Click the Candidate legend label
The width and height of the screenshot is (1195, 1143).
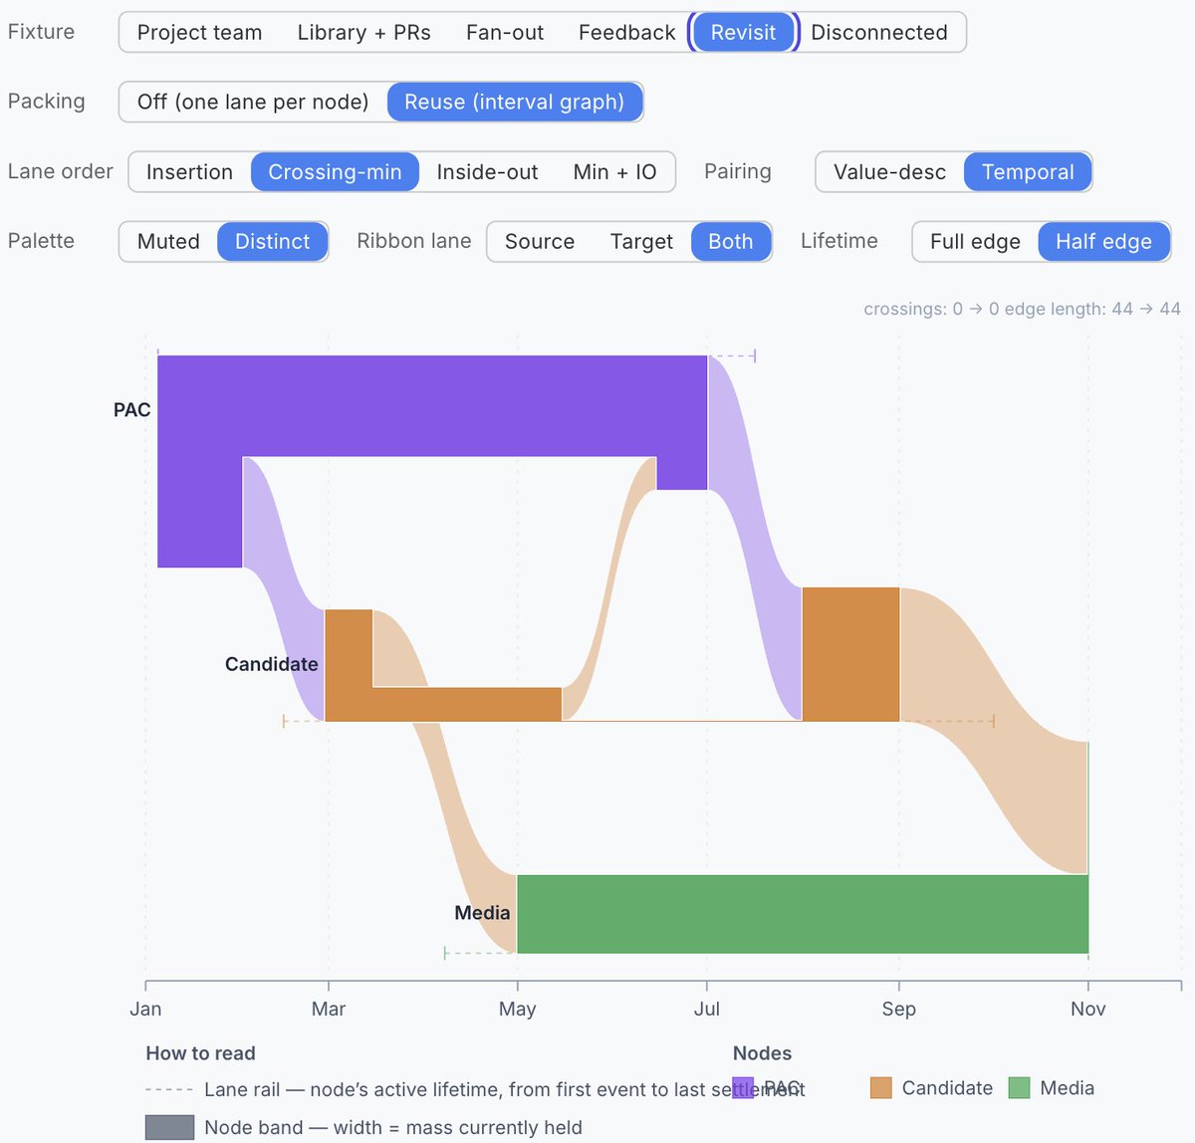click(x=947, y=1088)
